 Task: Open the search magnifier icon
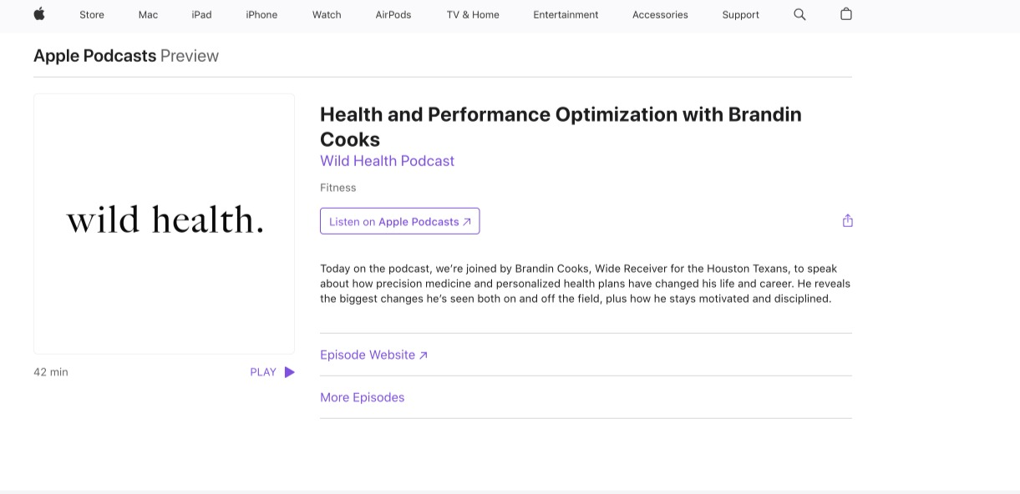[799, 14]
